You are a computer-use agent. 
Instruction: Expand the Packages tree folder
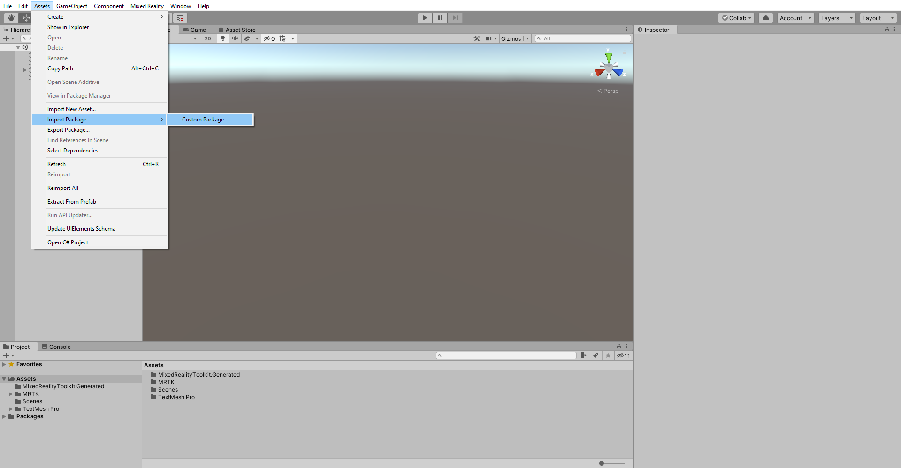tap(4, 416)
